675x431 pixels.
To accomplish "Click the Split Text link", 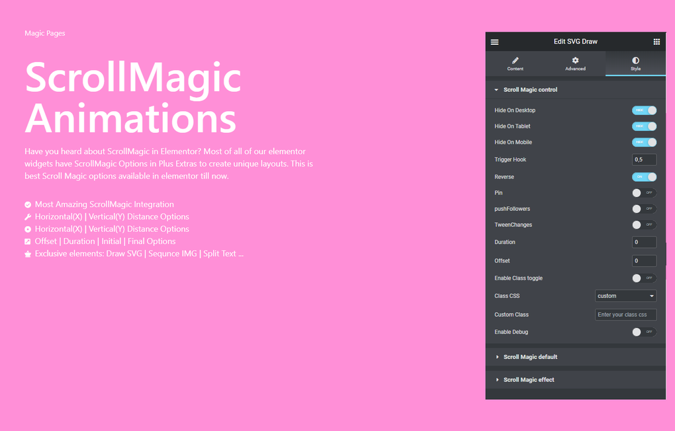I will pyautogui.click(x=222, y=253).
